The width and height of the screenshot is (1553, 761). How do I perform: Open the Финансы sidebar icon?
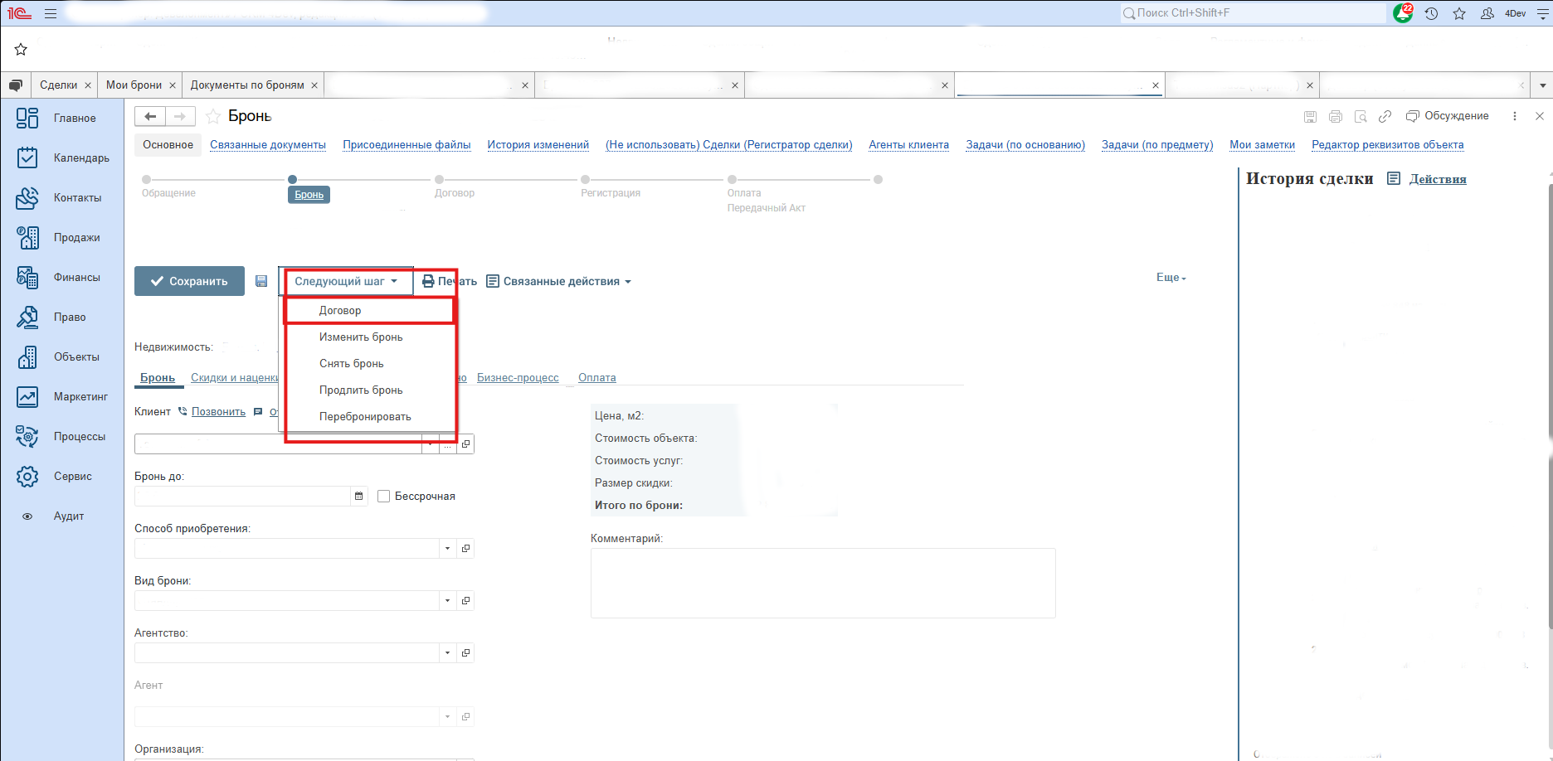(27, 277)
